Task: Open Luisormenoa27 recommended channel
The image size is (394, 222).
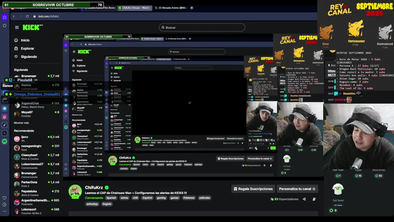Action: point(36,166)
